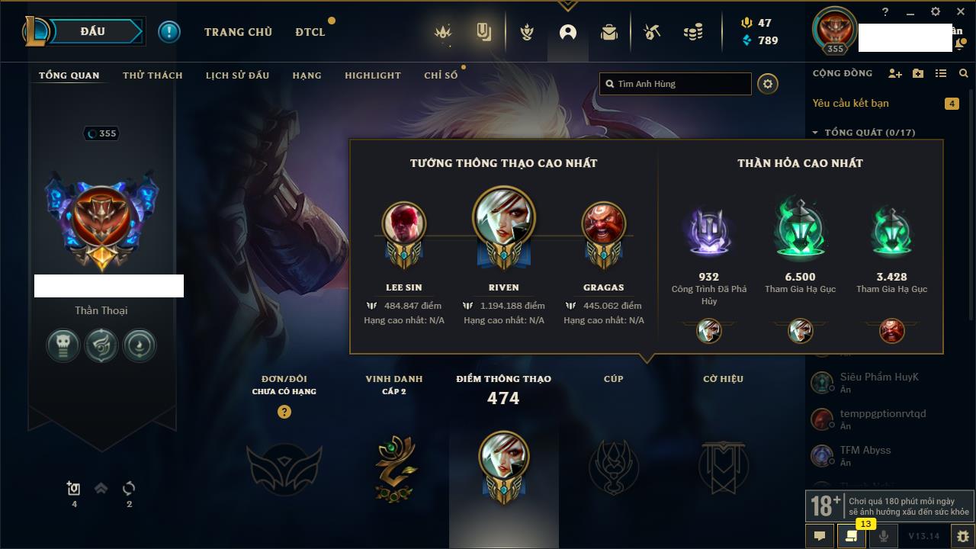Open the chat bubble icon at bottom
976x549 pixels.
coord(820,536)
